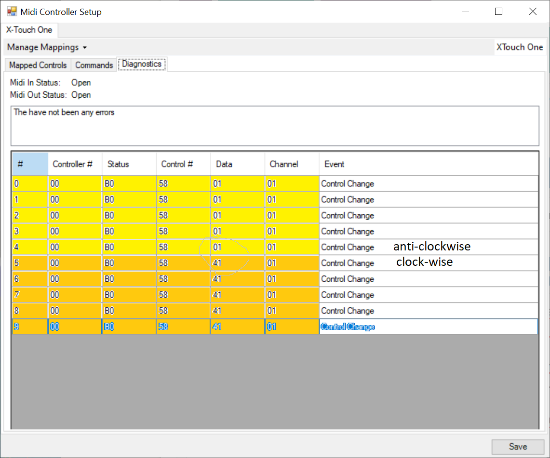Click the Data column header
Viewport: 550px width, 458px height.
(238, 164)
